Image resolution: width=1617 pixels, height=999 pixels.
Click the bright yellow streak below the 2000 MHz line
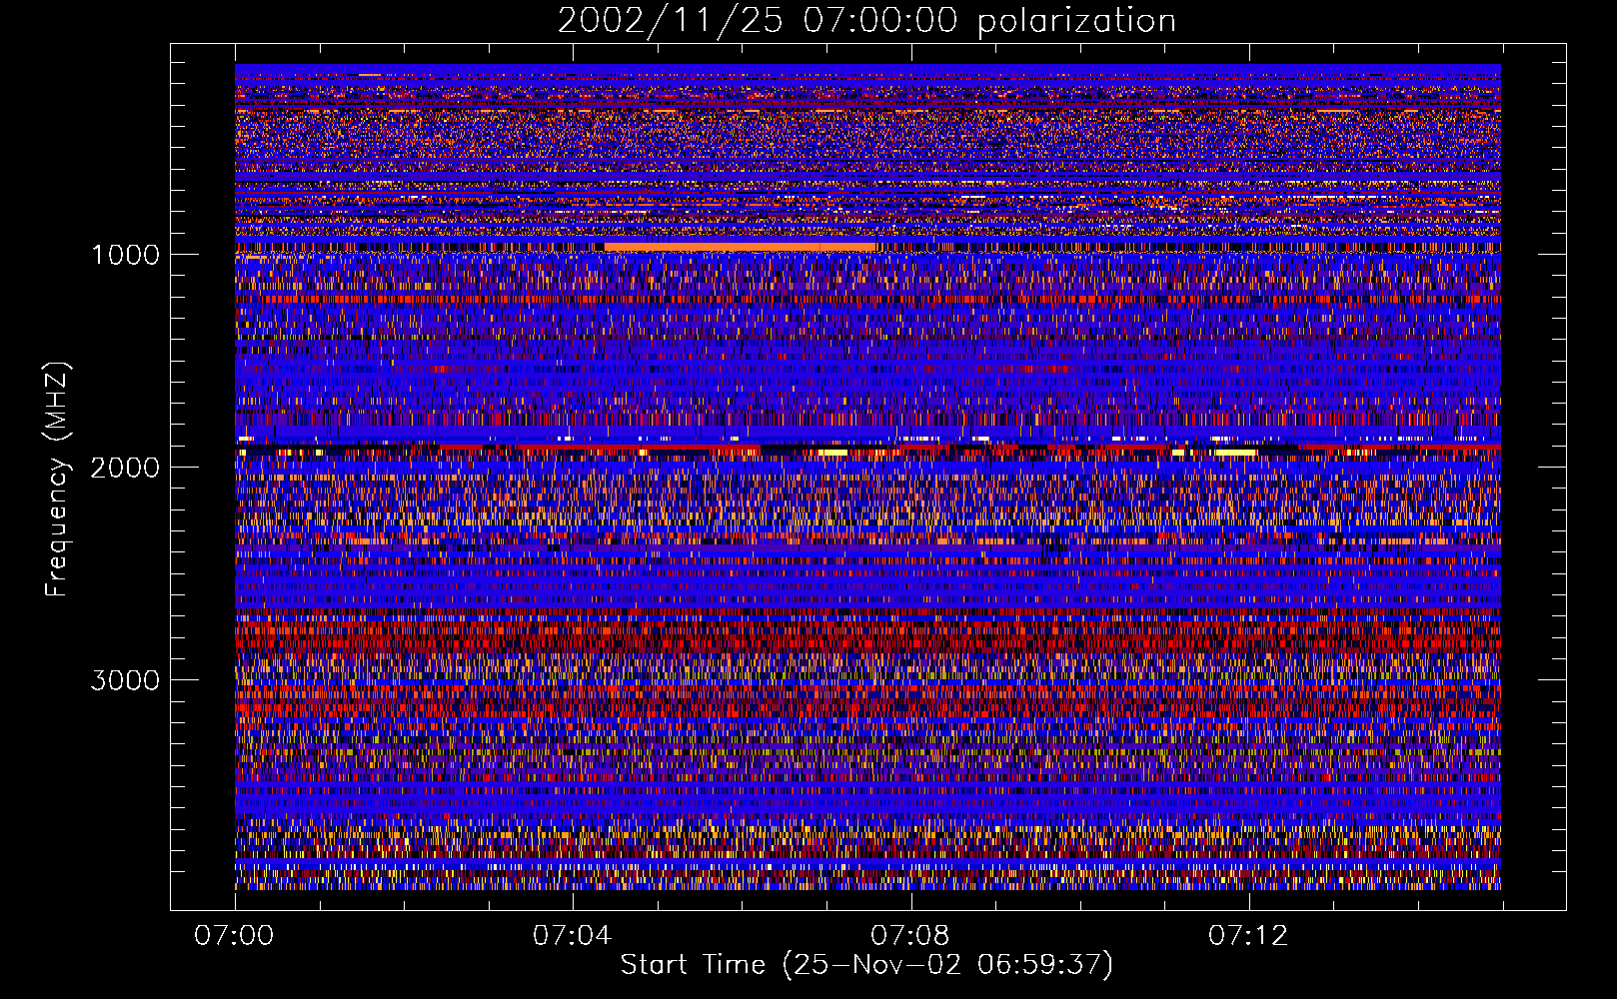pyautogui.click(x=1236, y=454)
